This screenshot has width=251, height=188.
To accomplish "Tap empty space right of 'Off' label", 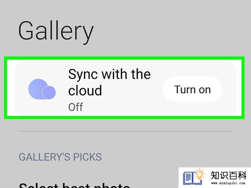I will coord(122,107).
